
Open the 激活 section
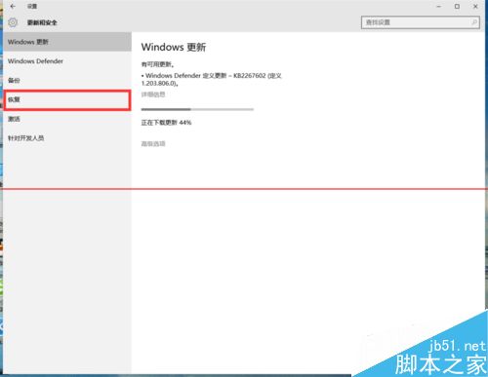click(67, 119)
